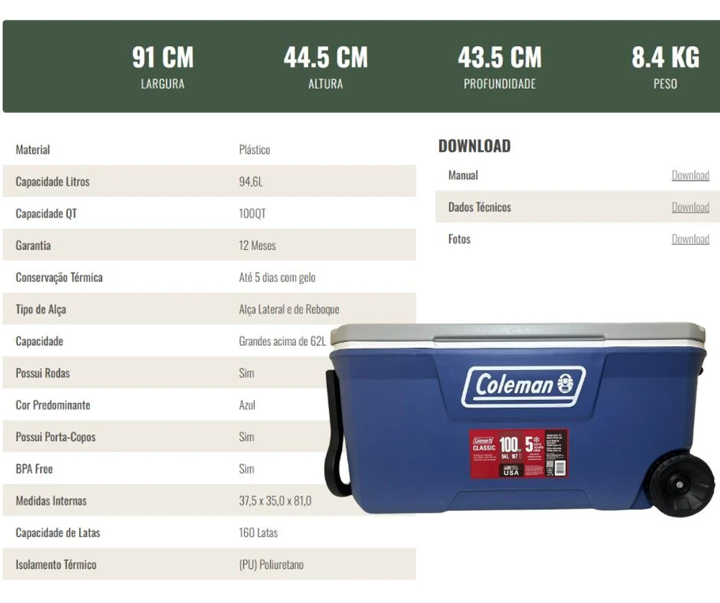Click the 'PESO' label
The width and height of the screenshot is (720, 603).
pyautogui.click(x=665, y=84)
